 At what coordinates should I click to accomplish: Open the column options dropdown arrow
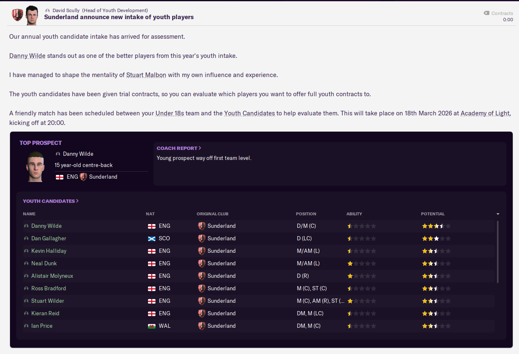498,214
